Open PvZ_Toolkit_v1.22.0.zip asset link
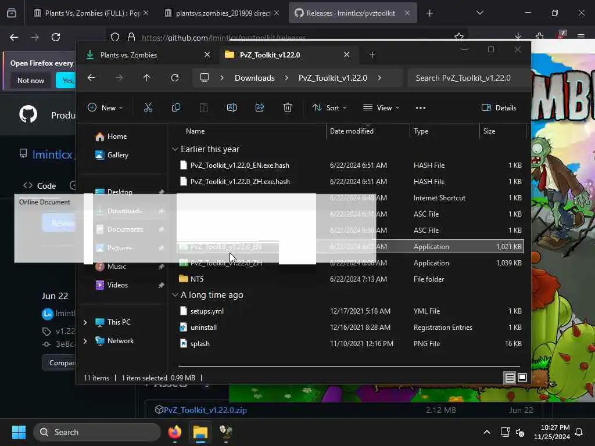 [x=205, y=410]
